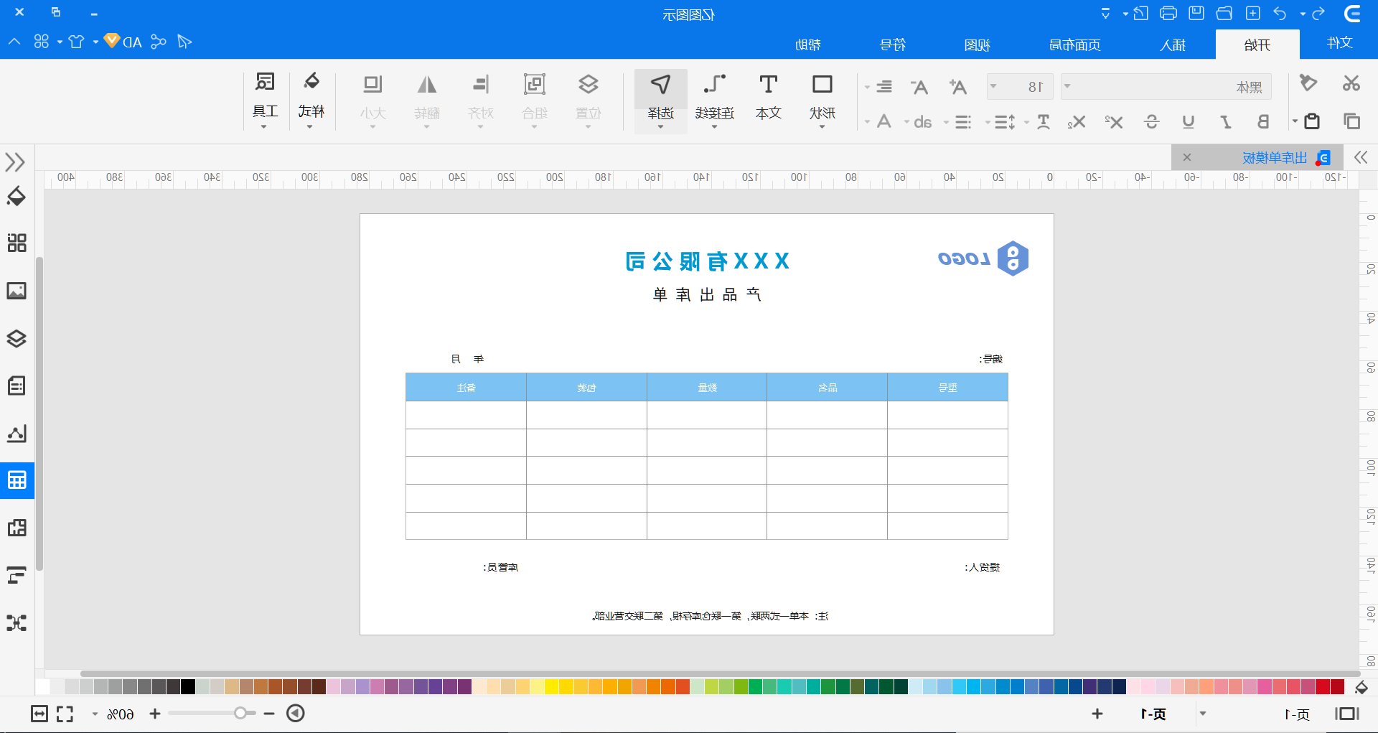
Task: Decrease font size with shrink A icon
Action: point(919,87)
